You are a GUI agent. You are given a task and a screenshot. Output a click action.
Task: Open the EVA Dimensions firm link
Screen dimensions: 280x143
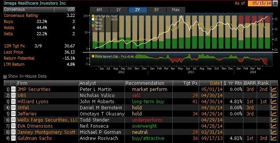click(x=35, y=126)
